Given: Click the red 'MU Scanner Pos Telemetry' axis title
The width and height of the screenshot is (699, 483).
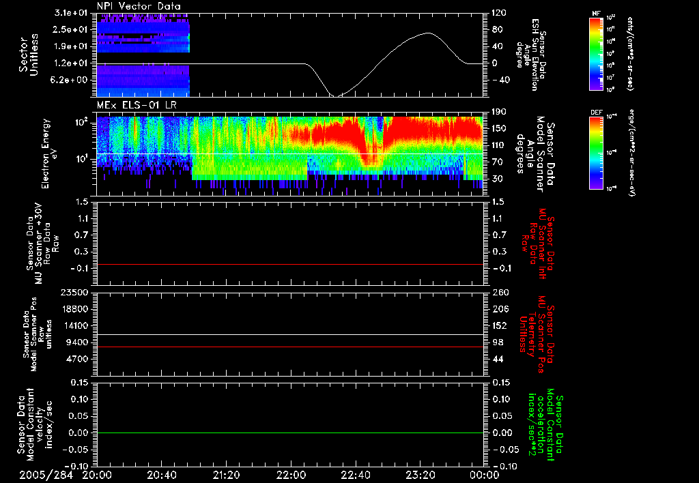Looking at the screenshot, I should pos(537,334).
